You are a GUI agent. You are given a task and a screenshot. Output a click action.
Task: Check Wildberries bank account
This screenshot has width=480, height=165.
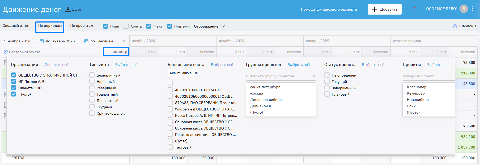point(170,109)
